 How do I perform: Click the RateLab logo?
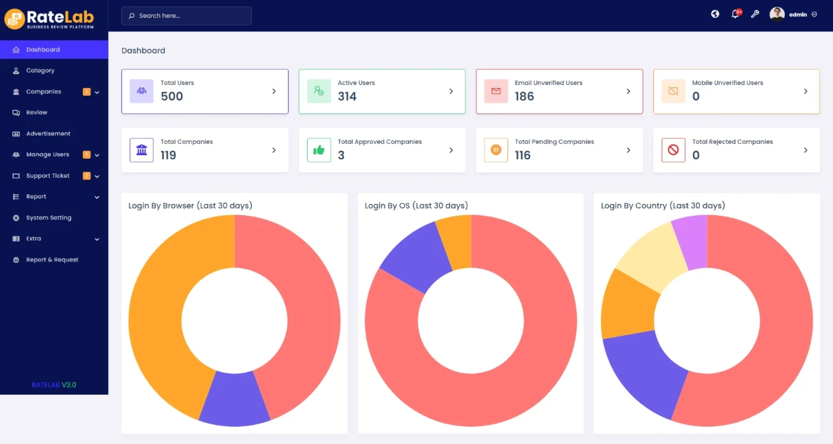point(49,18)
